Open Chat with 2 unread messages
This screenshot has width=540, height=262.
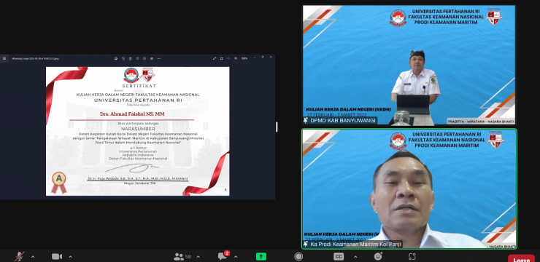tap(223, 256)
